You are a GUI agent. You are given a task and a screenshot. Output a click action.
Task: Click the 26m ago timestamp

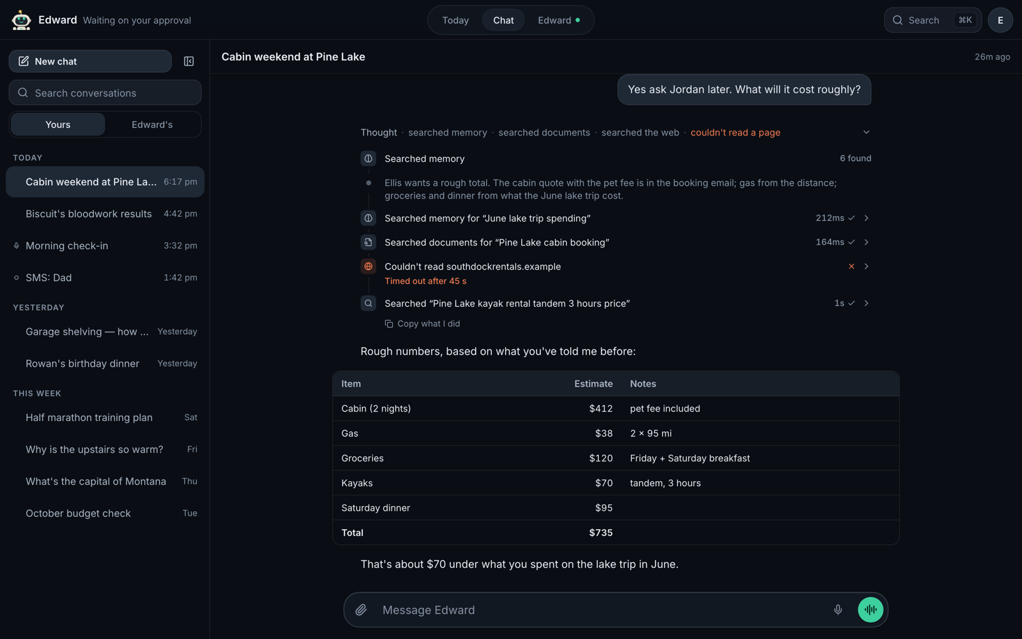(992, 57)
